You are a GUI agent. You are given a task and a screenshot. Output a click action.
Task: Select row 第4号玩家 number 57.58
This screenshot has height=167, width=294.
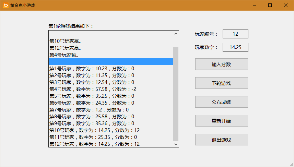[x=111, y=89]
